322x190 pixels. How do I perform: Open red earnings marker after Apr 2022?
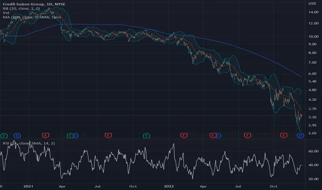pyautogui.click(x=212, y=135)
